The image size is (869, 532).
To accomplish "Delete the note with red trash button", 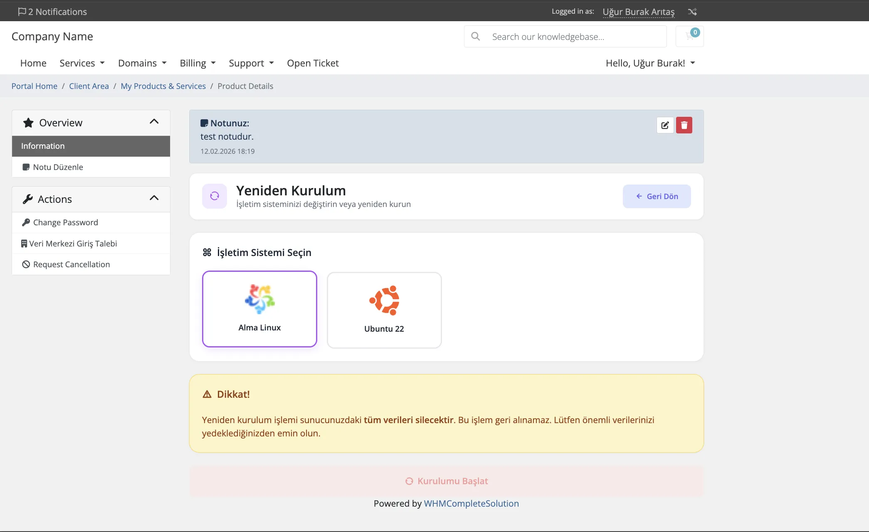I will point(684,125).
